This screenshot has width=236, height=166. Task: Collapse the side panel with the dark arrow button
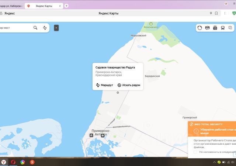(x=56, y=28)
